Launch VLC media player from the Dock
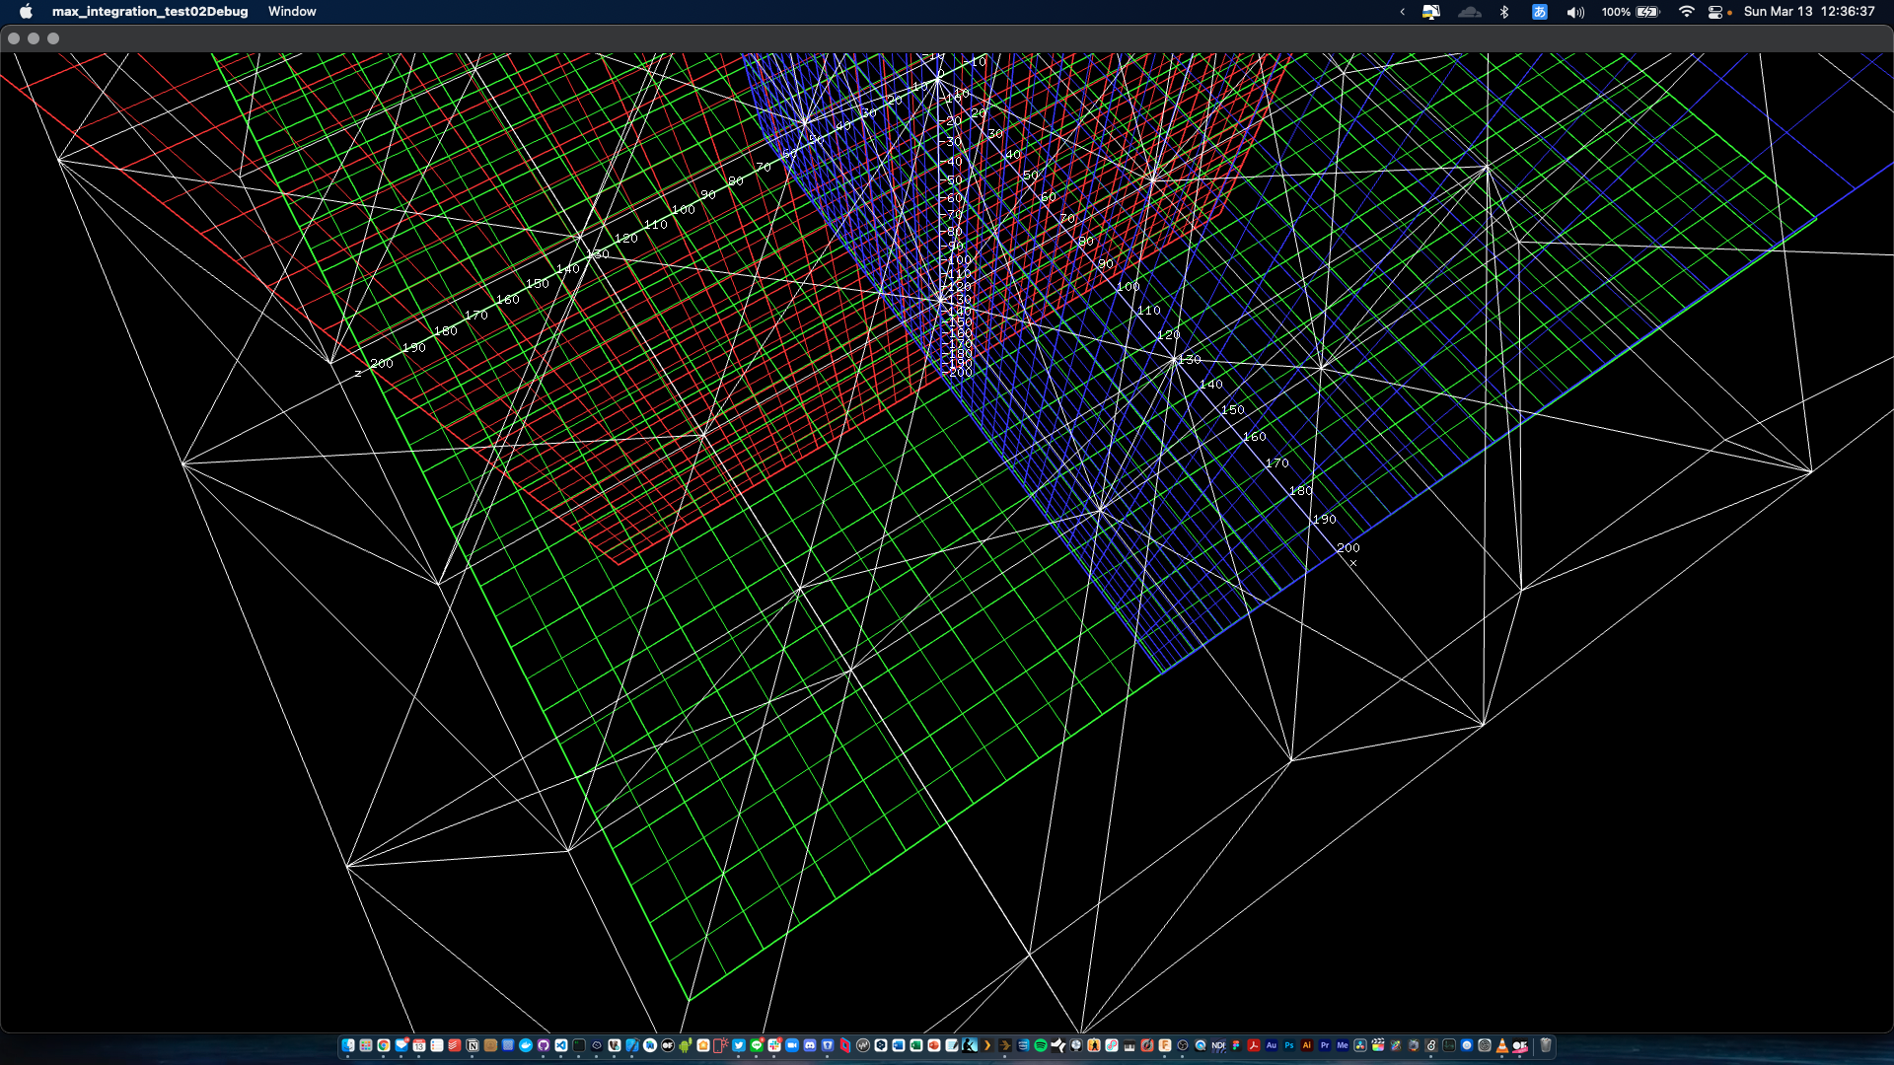The image size is (1894, 1065). 1502,1045
